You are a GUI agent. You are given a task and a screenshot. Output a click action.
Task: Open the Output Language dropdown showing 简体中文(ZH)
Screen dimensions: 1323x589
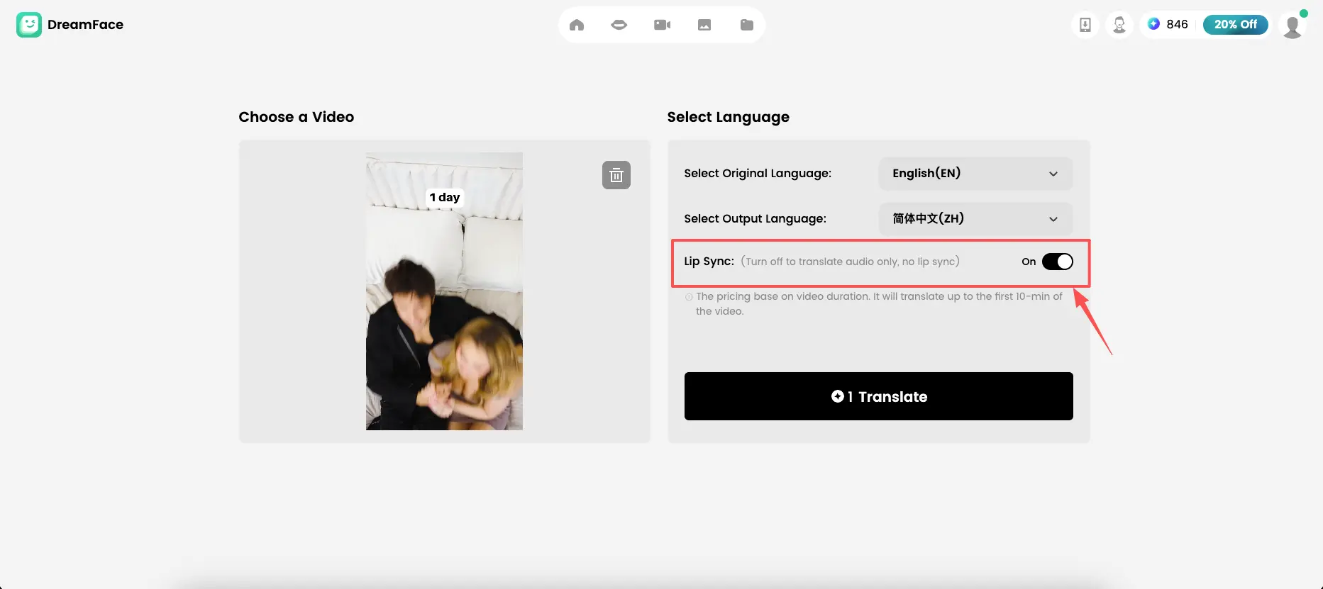coord(975,219)
